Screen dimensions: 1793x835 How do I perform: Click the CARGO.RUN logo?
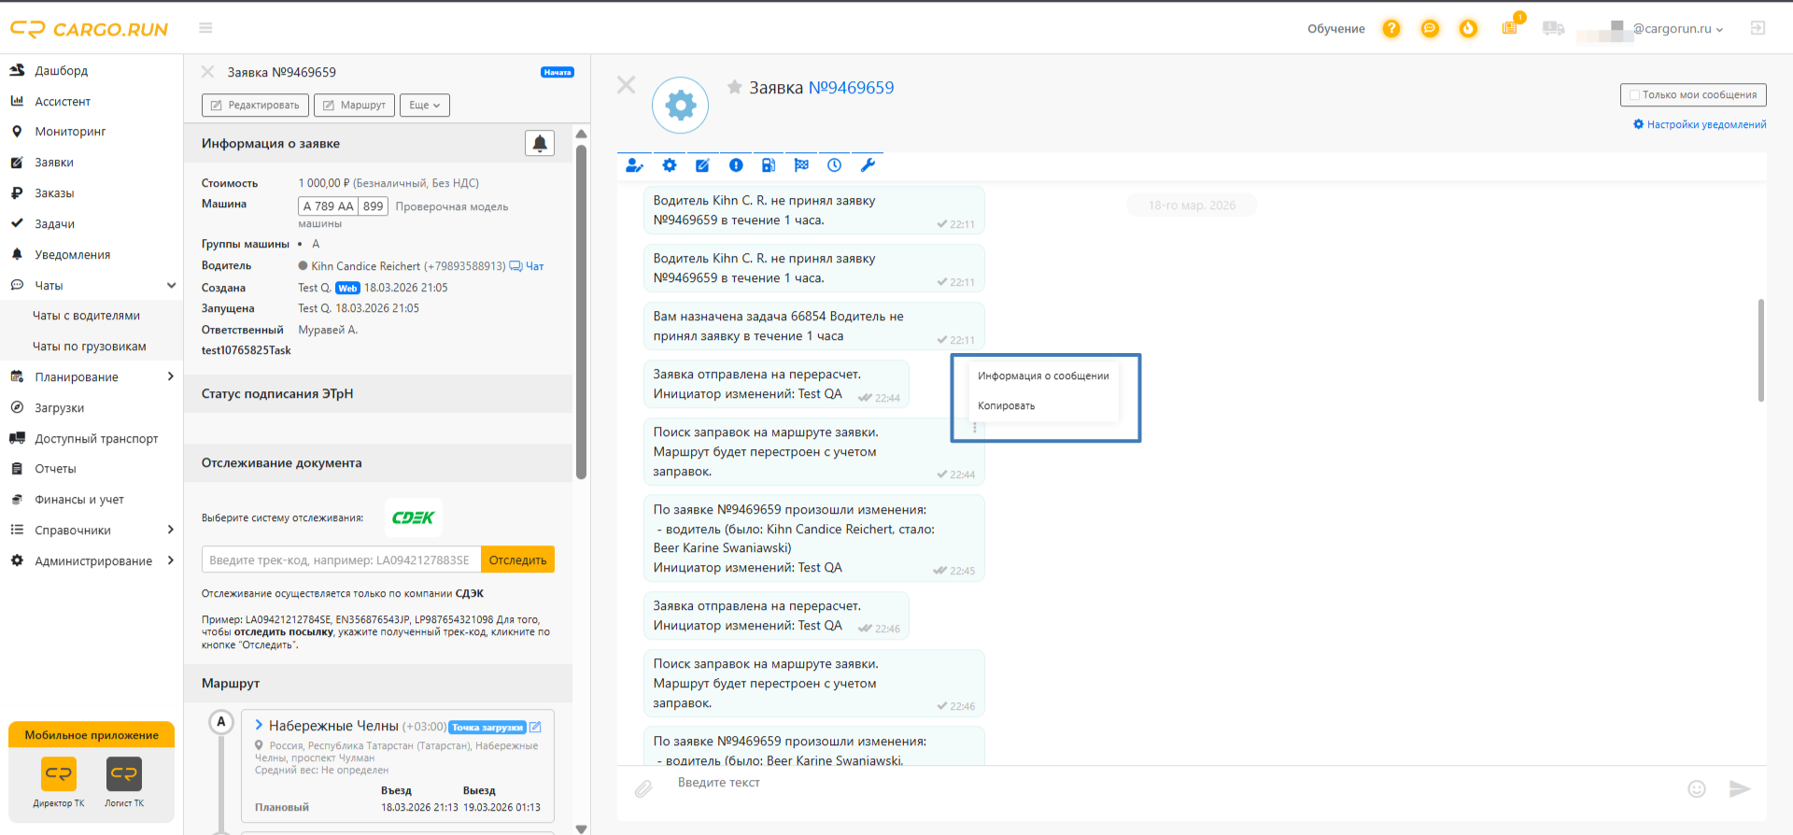(90, 29)
